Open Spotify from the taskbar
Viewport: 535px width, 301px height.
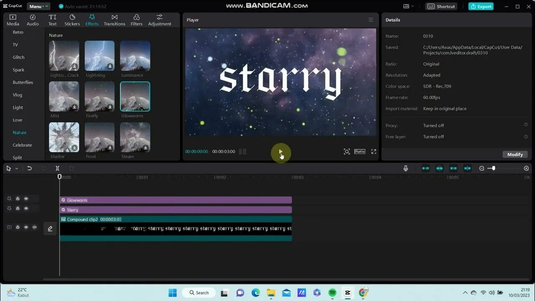(332, 293)
